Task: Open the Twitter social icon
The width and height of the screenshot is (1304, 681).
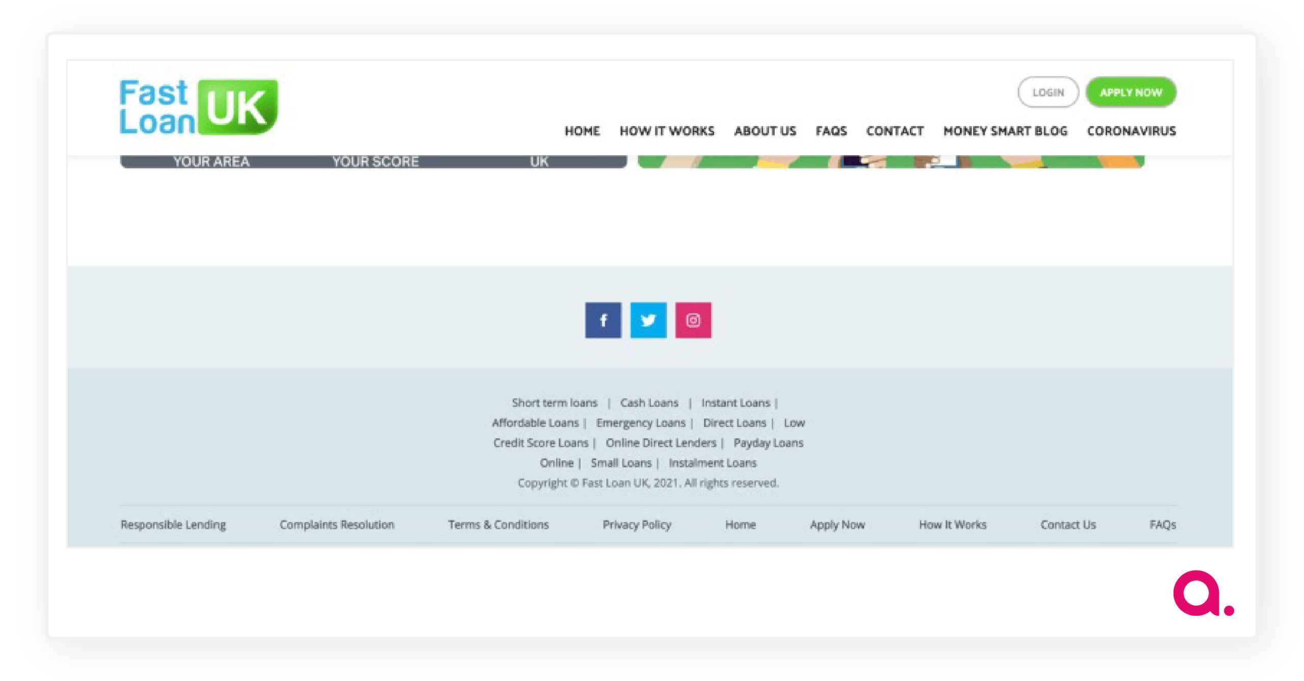Action: tap(648, 320)
